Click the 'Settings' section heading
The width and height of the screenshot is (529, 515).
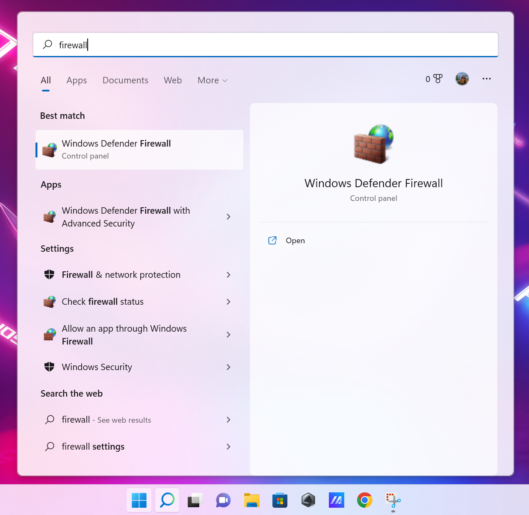point(57,249)
